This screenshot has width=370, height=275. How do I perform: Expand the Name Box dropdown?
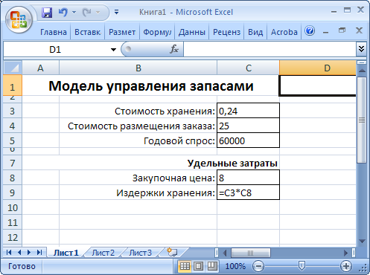pos(113,50)
